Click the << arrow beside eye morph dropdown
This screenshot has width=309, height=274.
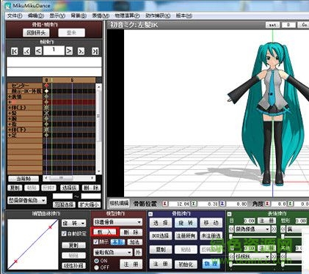pyautogui.click(x=231, y=229)
